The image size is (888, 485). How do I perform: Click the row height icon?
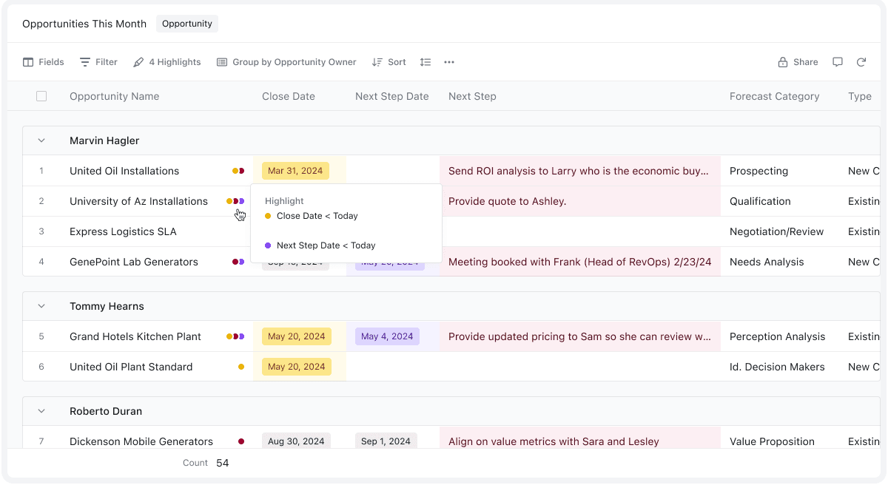425,62
